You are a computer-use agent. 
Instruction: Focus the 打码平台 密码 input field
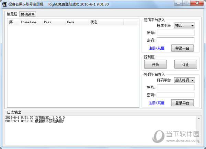(175, 95)
